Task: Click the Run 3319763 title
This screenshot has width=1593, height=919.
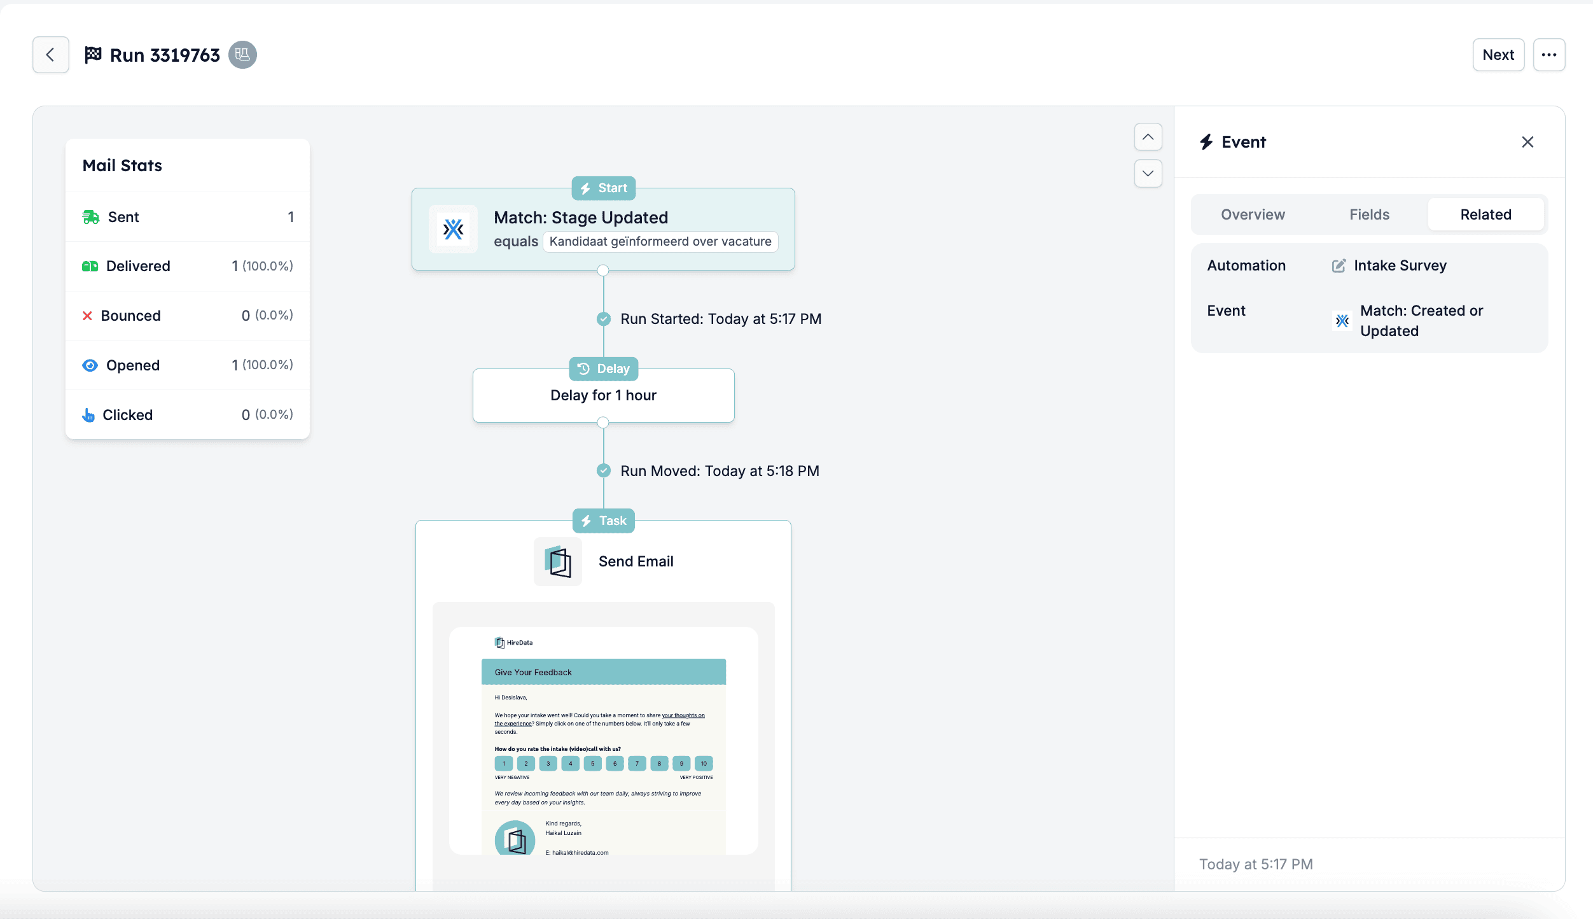Action: pos(165,55)
